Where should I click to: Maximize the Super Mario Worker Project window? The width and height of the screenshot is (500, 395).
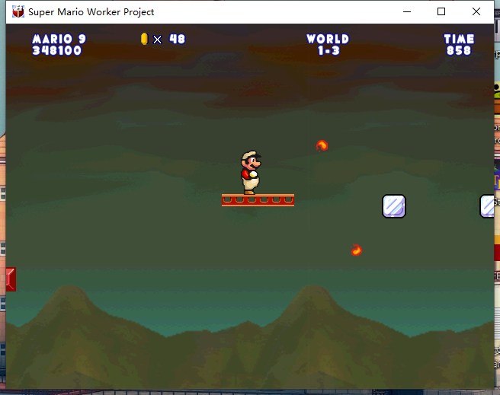click(x=441, y=11)
